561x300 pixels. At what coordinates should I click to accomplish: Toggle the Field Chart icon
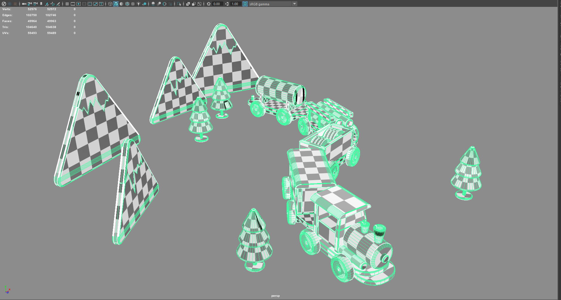(x=90, y=4)
